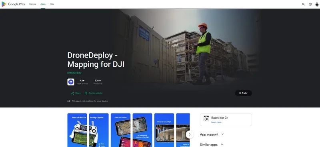Viewport: 320px width, 147px height.
Task: Switch to the Kids tab
Action: coord(52,4)
